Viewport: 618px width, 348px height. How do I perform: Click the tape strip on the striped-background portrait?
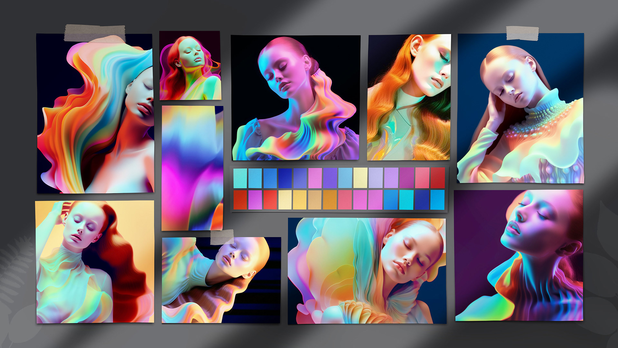[222, 237]
